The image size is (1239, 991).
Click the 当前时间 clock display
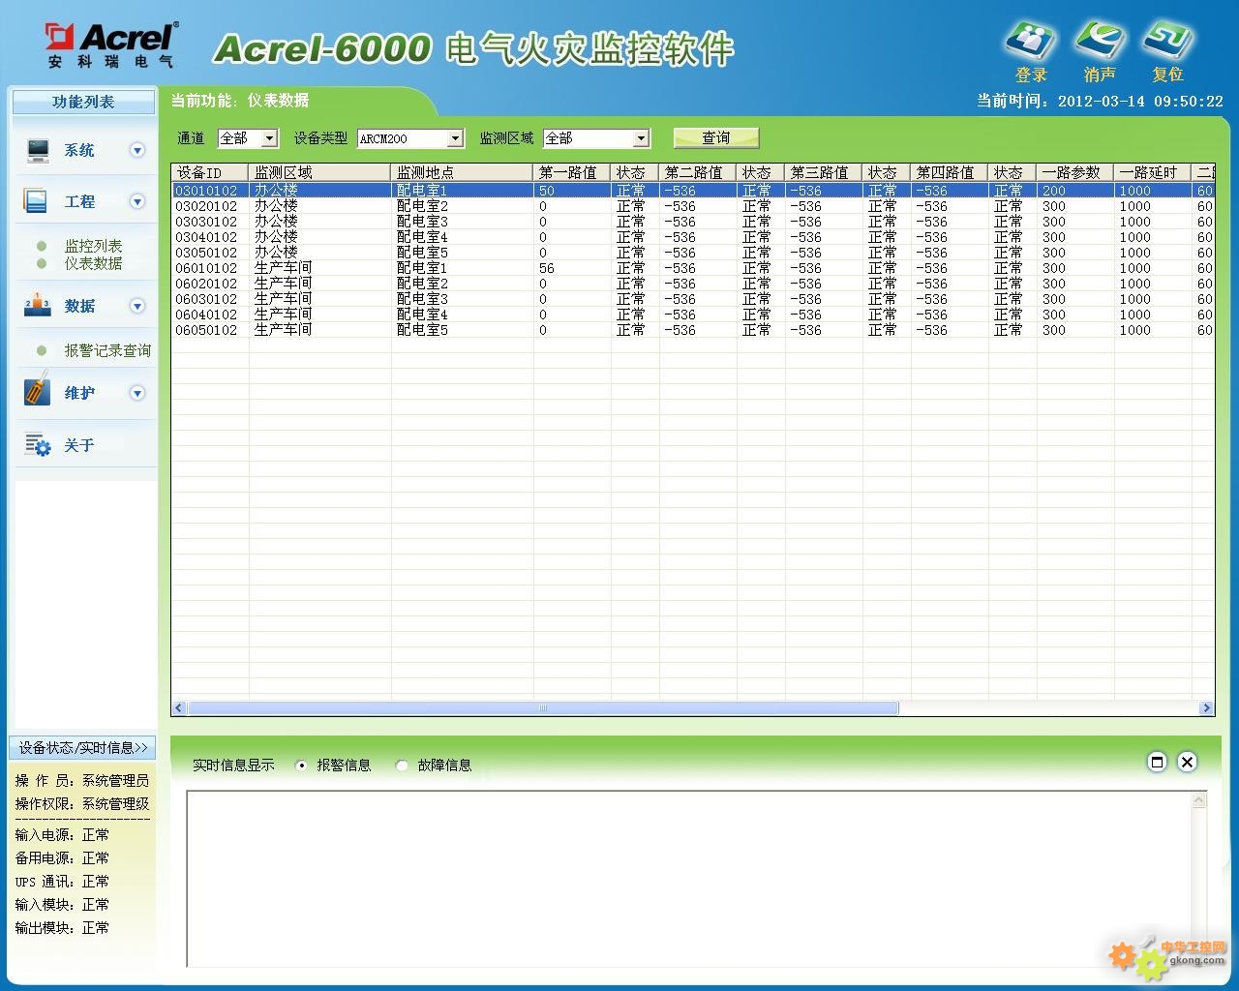pos(1100,101)
